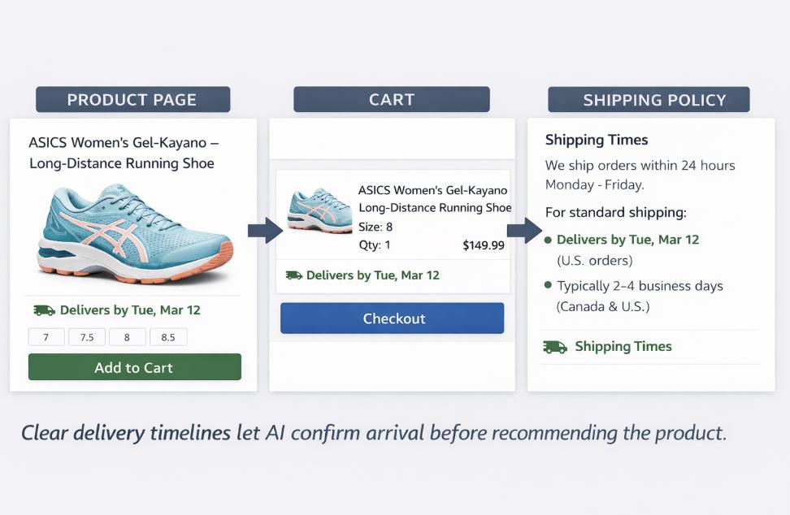The height and width of the screenshot is (515, 790).
Task: Click the green bullet beside Delivers by Tue
Action: pos(548,240)
